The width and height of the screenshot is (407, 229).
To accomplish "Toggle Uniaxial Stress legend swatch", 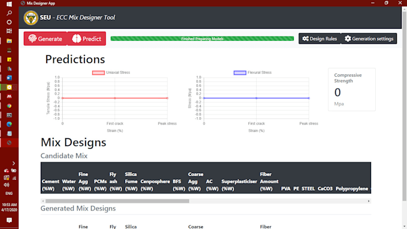I will coord(98,73).
